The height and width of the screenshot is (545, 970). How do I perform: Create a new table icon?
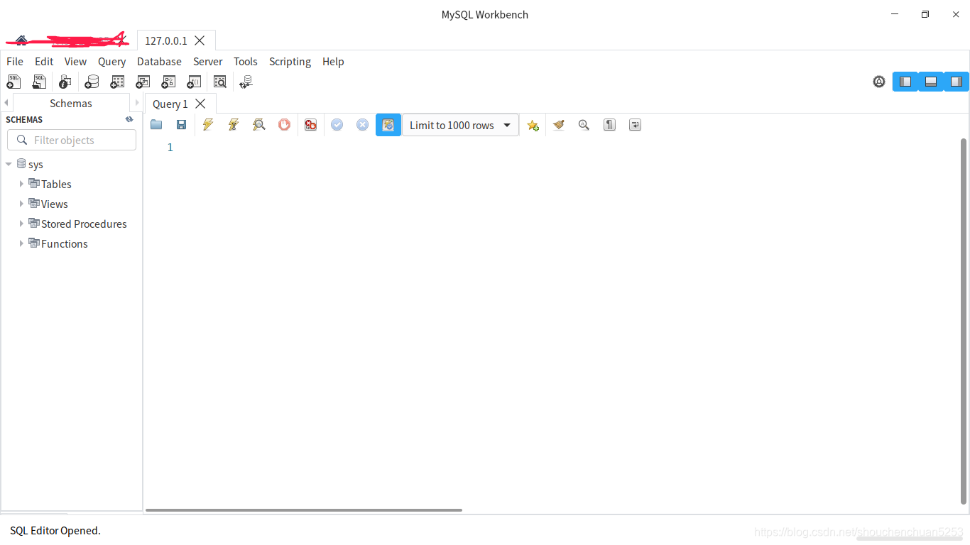click(117, 82)
